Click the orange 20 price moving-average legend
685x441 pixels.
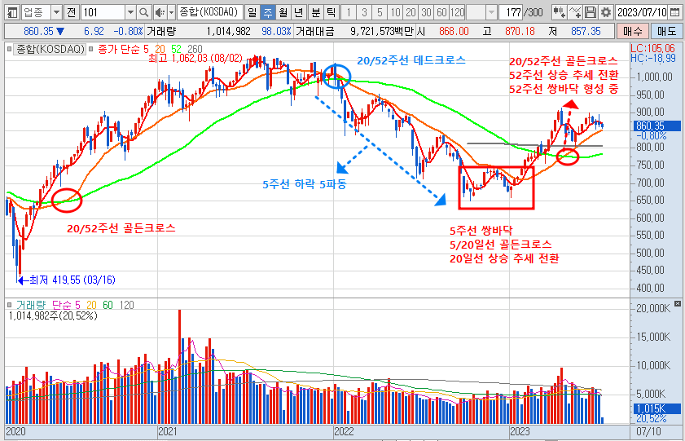click(x=160, y=49)
